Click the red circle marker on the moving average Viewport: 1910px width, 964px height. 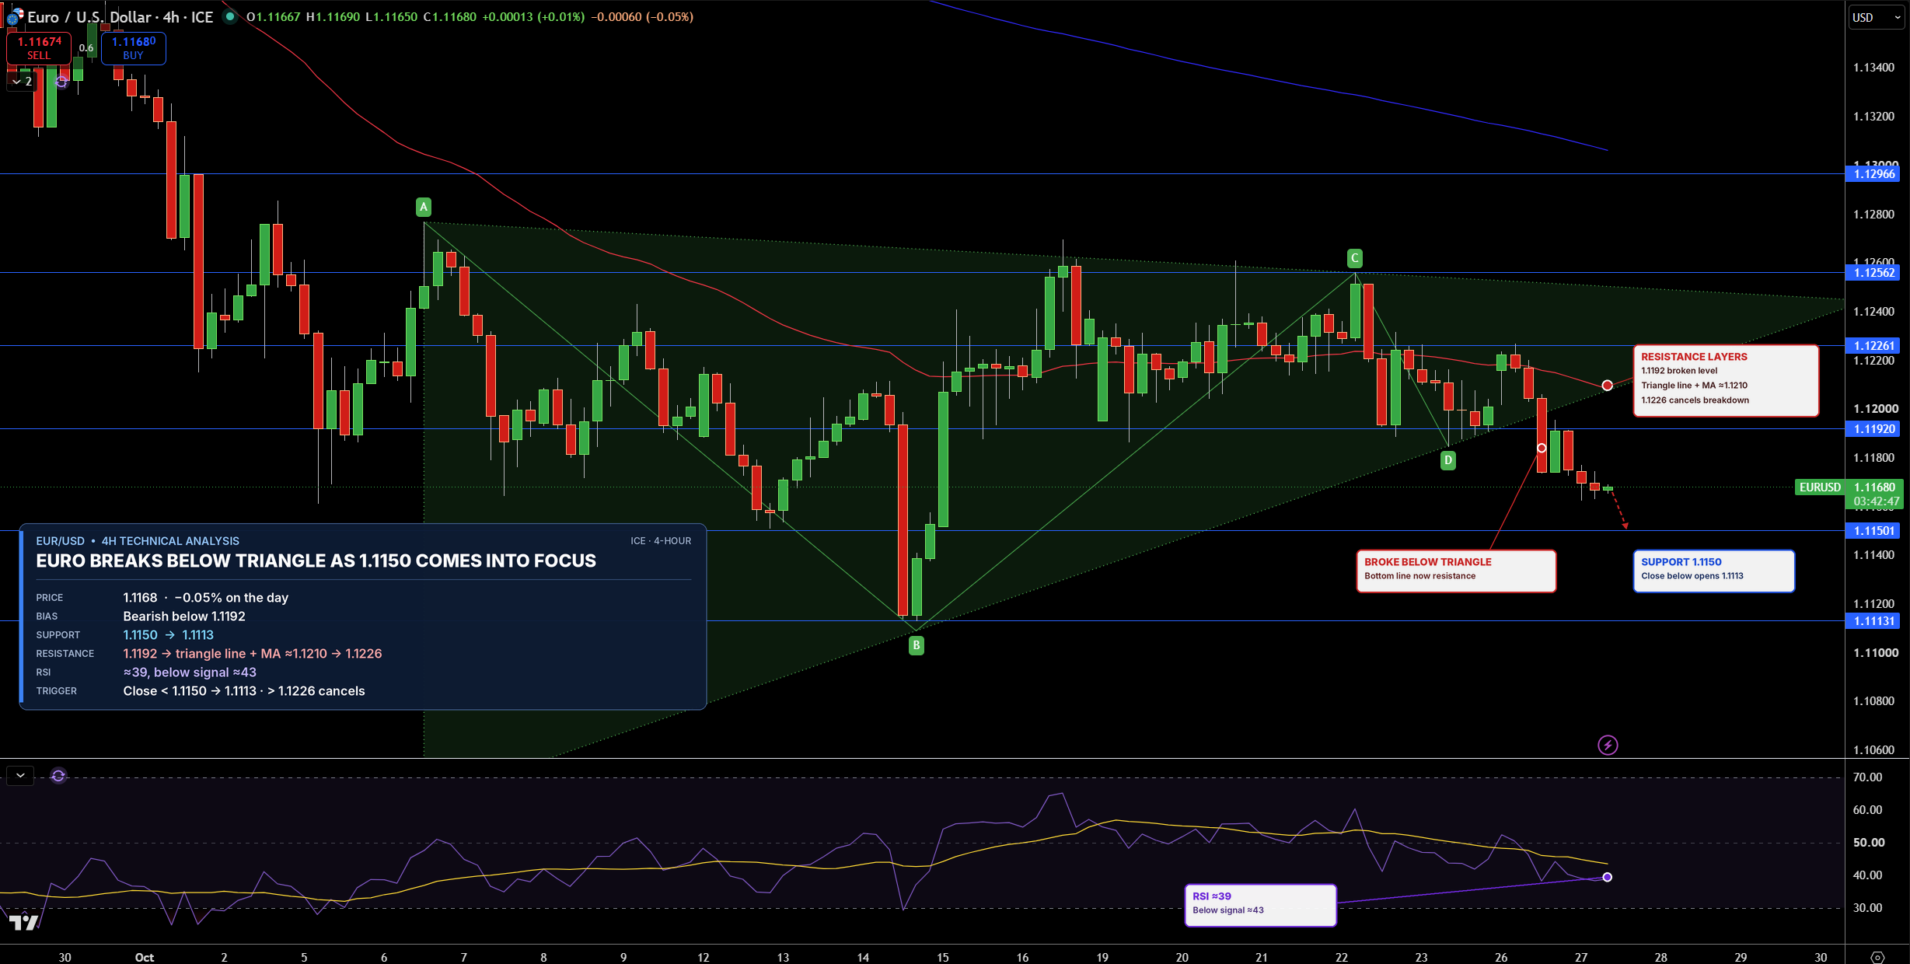pos(1607,386)
